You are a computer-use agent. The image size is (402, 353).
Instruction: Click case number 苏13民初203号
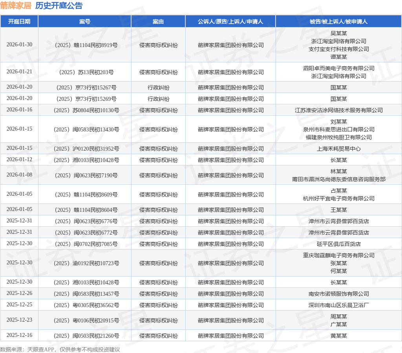86,72
